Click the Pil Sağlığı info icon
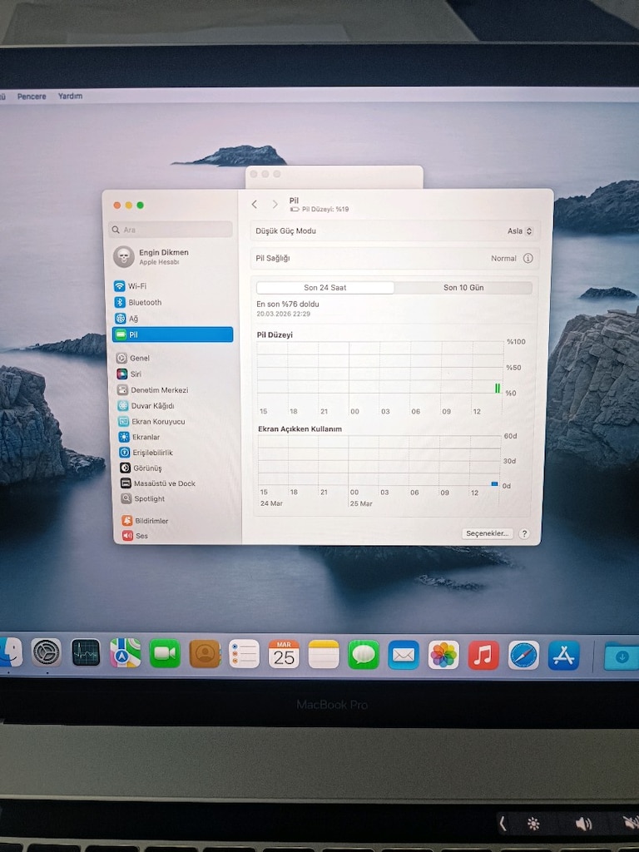Image resolution: width=639 pixels, height=852 pixels. click(x=528, y=258)
